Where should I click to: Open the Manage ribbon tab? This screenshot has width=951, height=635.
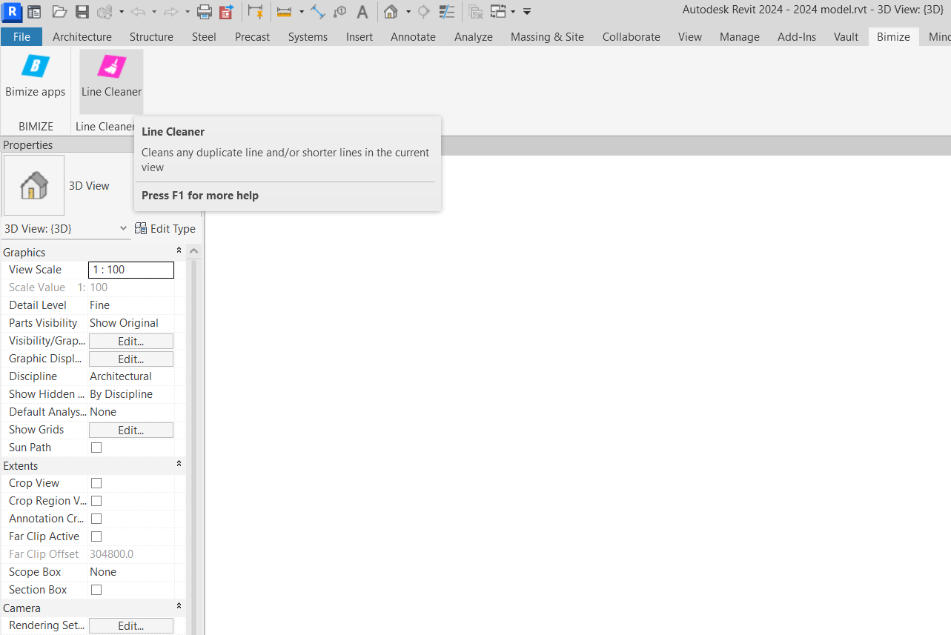click(x=740, y=37)
